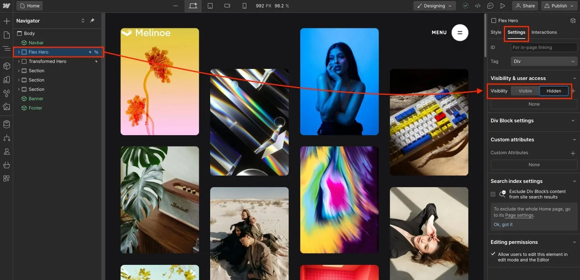Preview site with the play icon
The image size is (580, 280).
click(x=503, y=6)
